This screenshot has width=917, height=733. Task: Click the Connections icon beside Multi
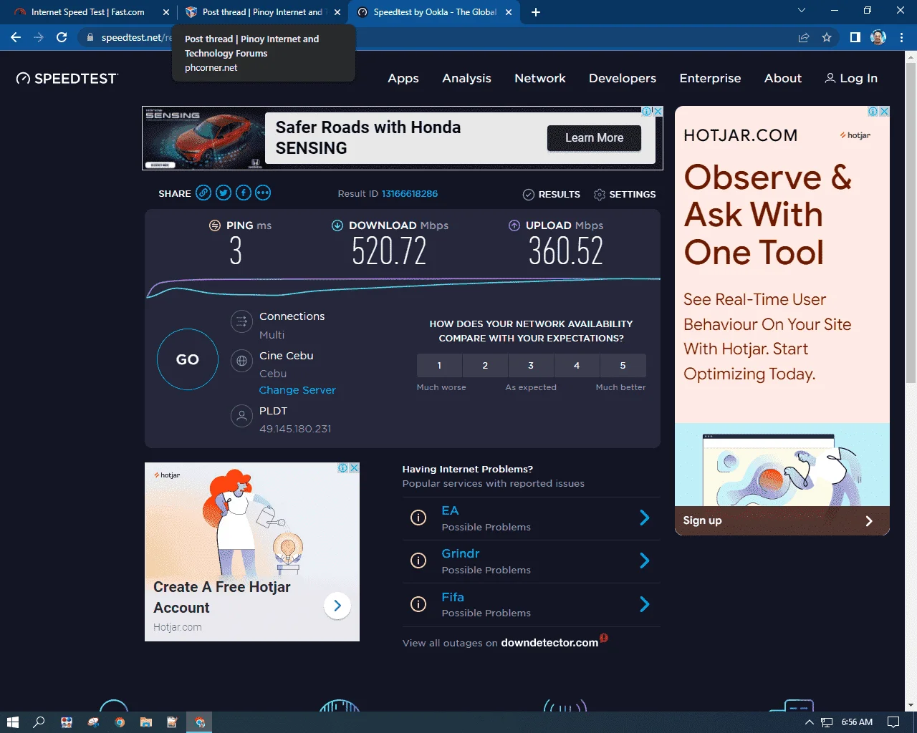[x=241, y=321]
